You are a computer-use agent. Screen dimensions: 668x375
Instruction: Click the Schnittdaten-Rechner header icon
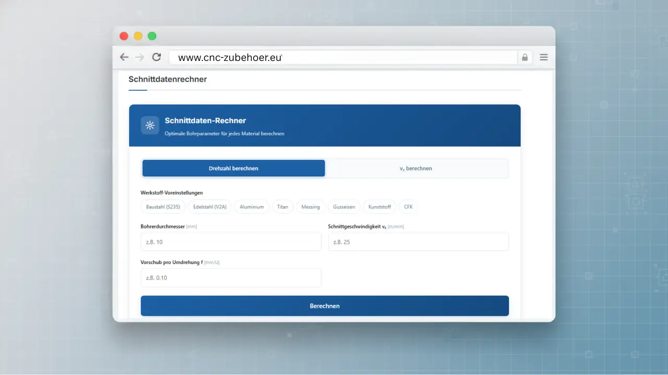click(x=150, y=125)
